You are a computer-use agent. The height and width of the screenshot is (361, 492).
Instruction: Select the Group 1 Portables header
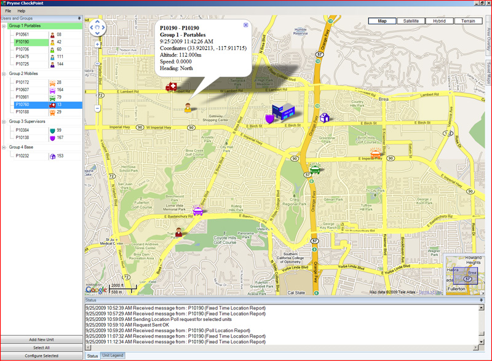pos(44,26)
